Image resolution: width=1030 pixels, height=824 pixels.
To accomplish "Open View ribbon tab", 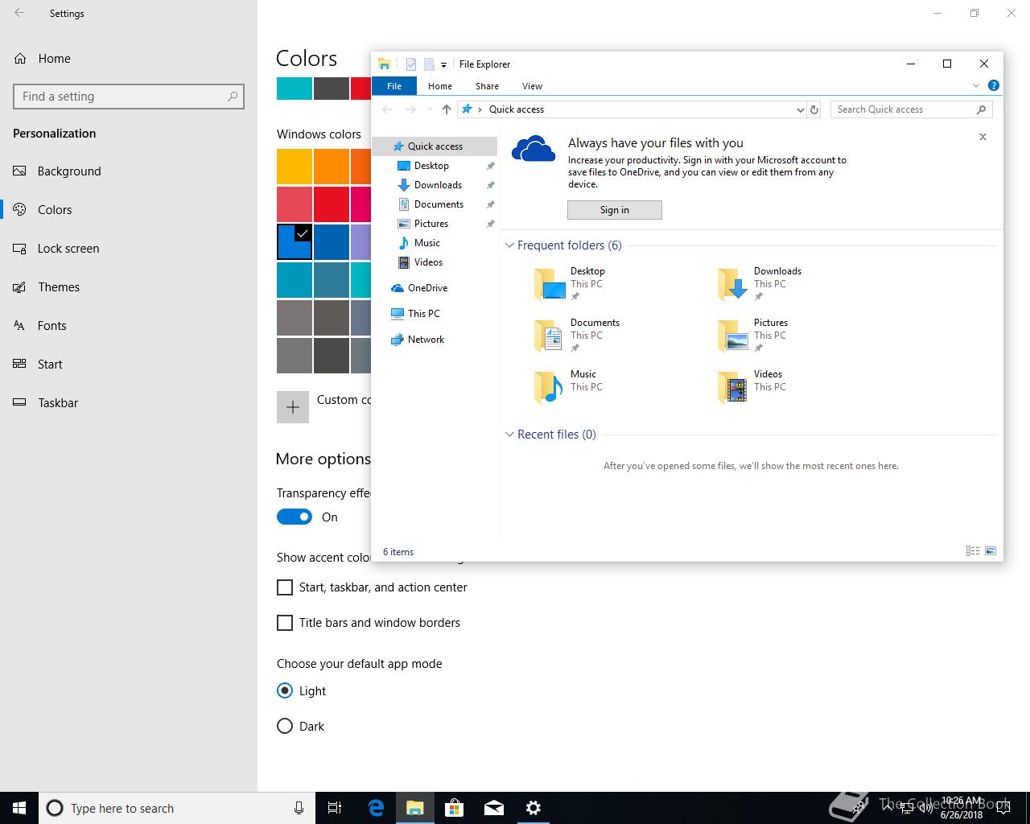I will click(x=532, y=86).
